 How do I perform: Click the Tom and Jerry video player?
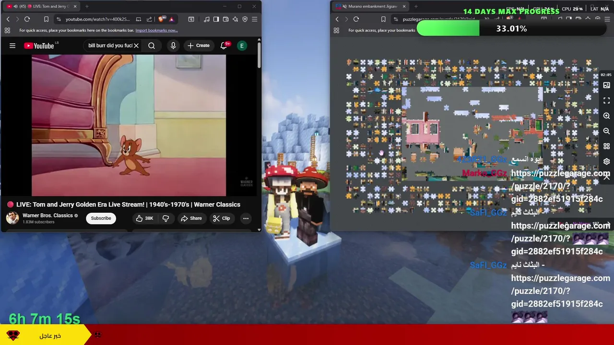pyautogui.click(x=129, y=125)
